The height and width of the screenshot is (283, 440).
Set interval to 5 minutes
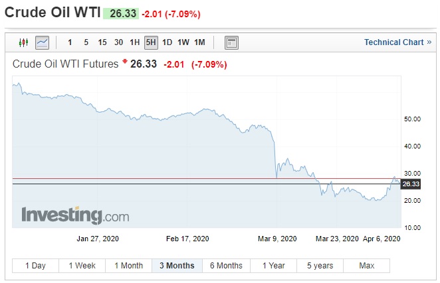(86, 42)
